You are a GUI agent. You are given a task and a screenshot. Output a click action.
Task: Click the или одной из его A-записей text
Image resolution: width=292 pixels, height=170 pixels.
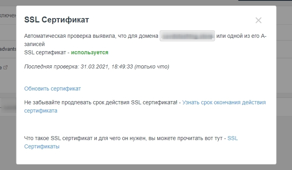click(241, 36)
